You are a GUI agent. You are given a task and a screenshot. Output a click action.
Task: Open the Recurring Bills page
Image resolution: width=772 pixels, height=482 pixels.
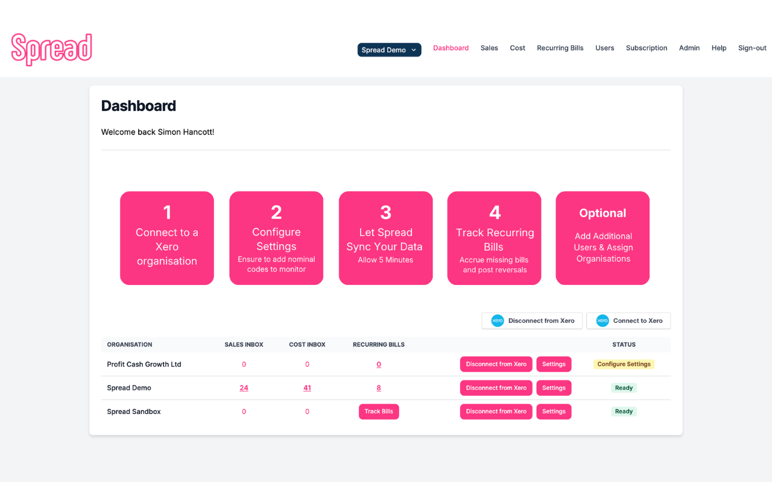(x=560, y=48)
